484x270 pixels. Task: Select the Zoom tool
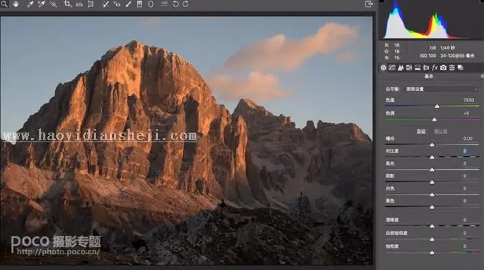(x=4, y=4)
